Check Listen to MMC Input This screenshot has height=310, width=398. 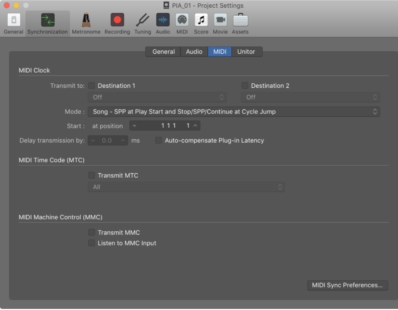tap(91, 243)
